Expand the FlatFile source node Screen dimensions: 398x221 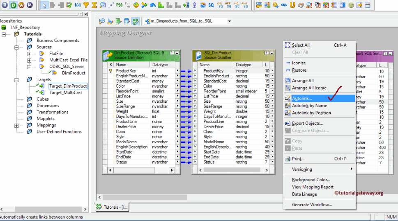[29, 54]
